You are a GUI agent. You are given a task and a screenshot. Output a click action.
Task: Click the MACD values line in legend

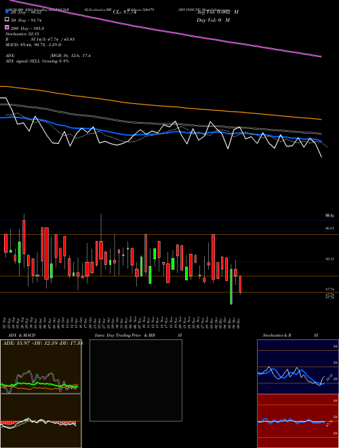coord(33,45)
